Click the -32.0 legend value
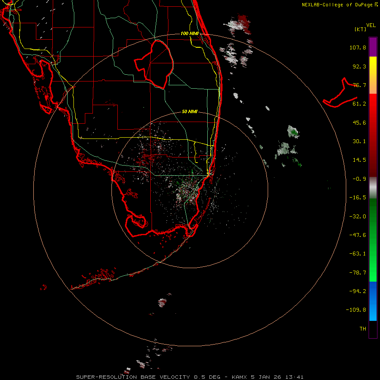This screenshot has height=380, width=380. click(x=358, y=217)
